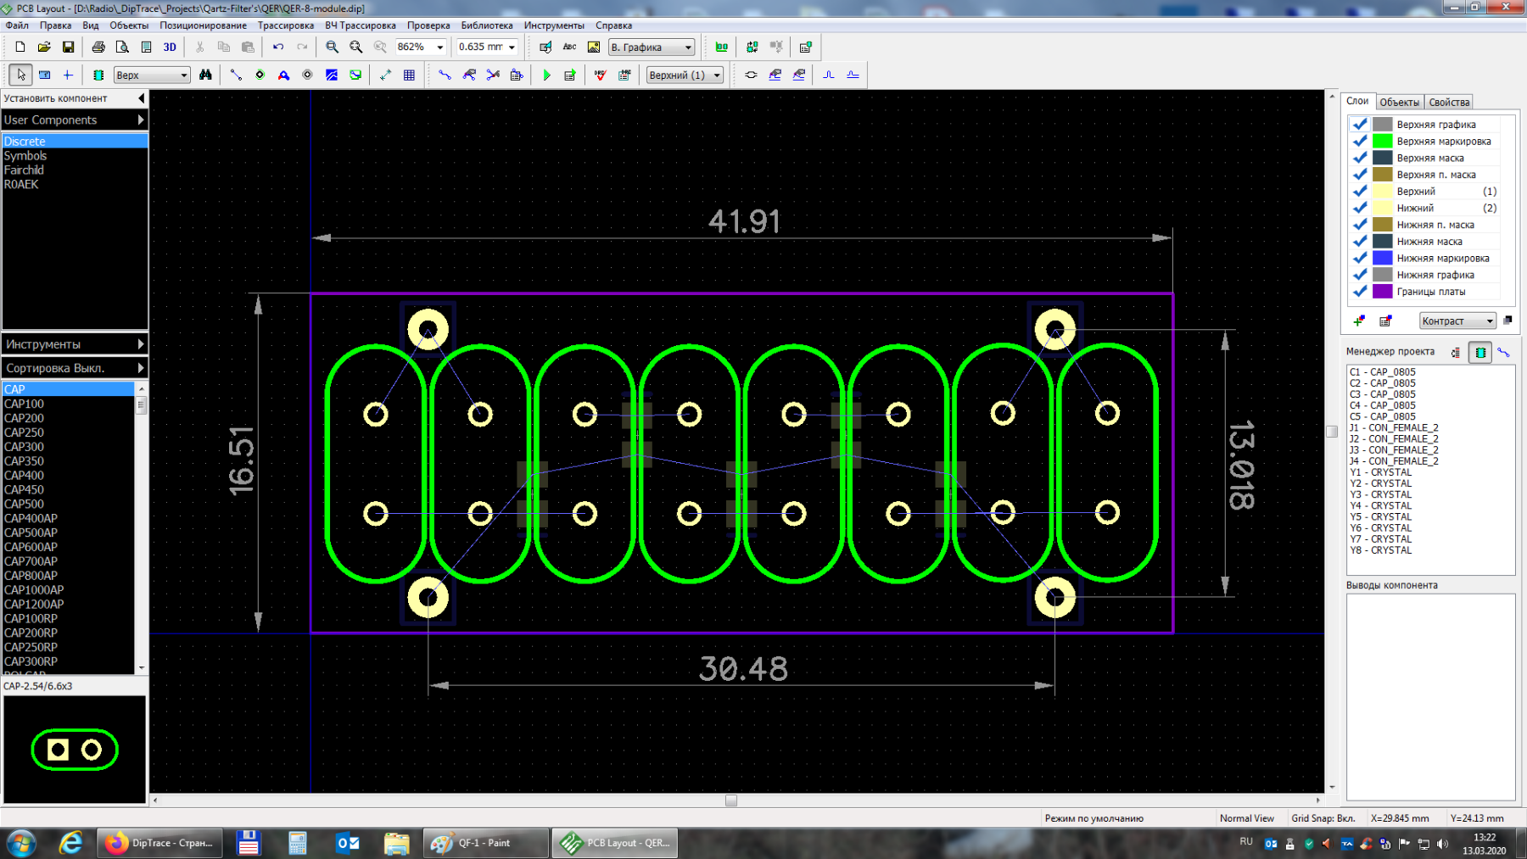Click the Инструменты panel button
Screen dimensions: 1527x859
coord(75,344)
